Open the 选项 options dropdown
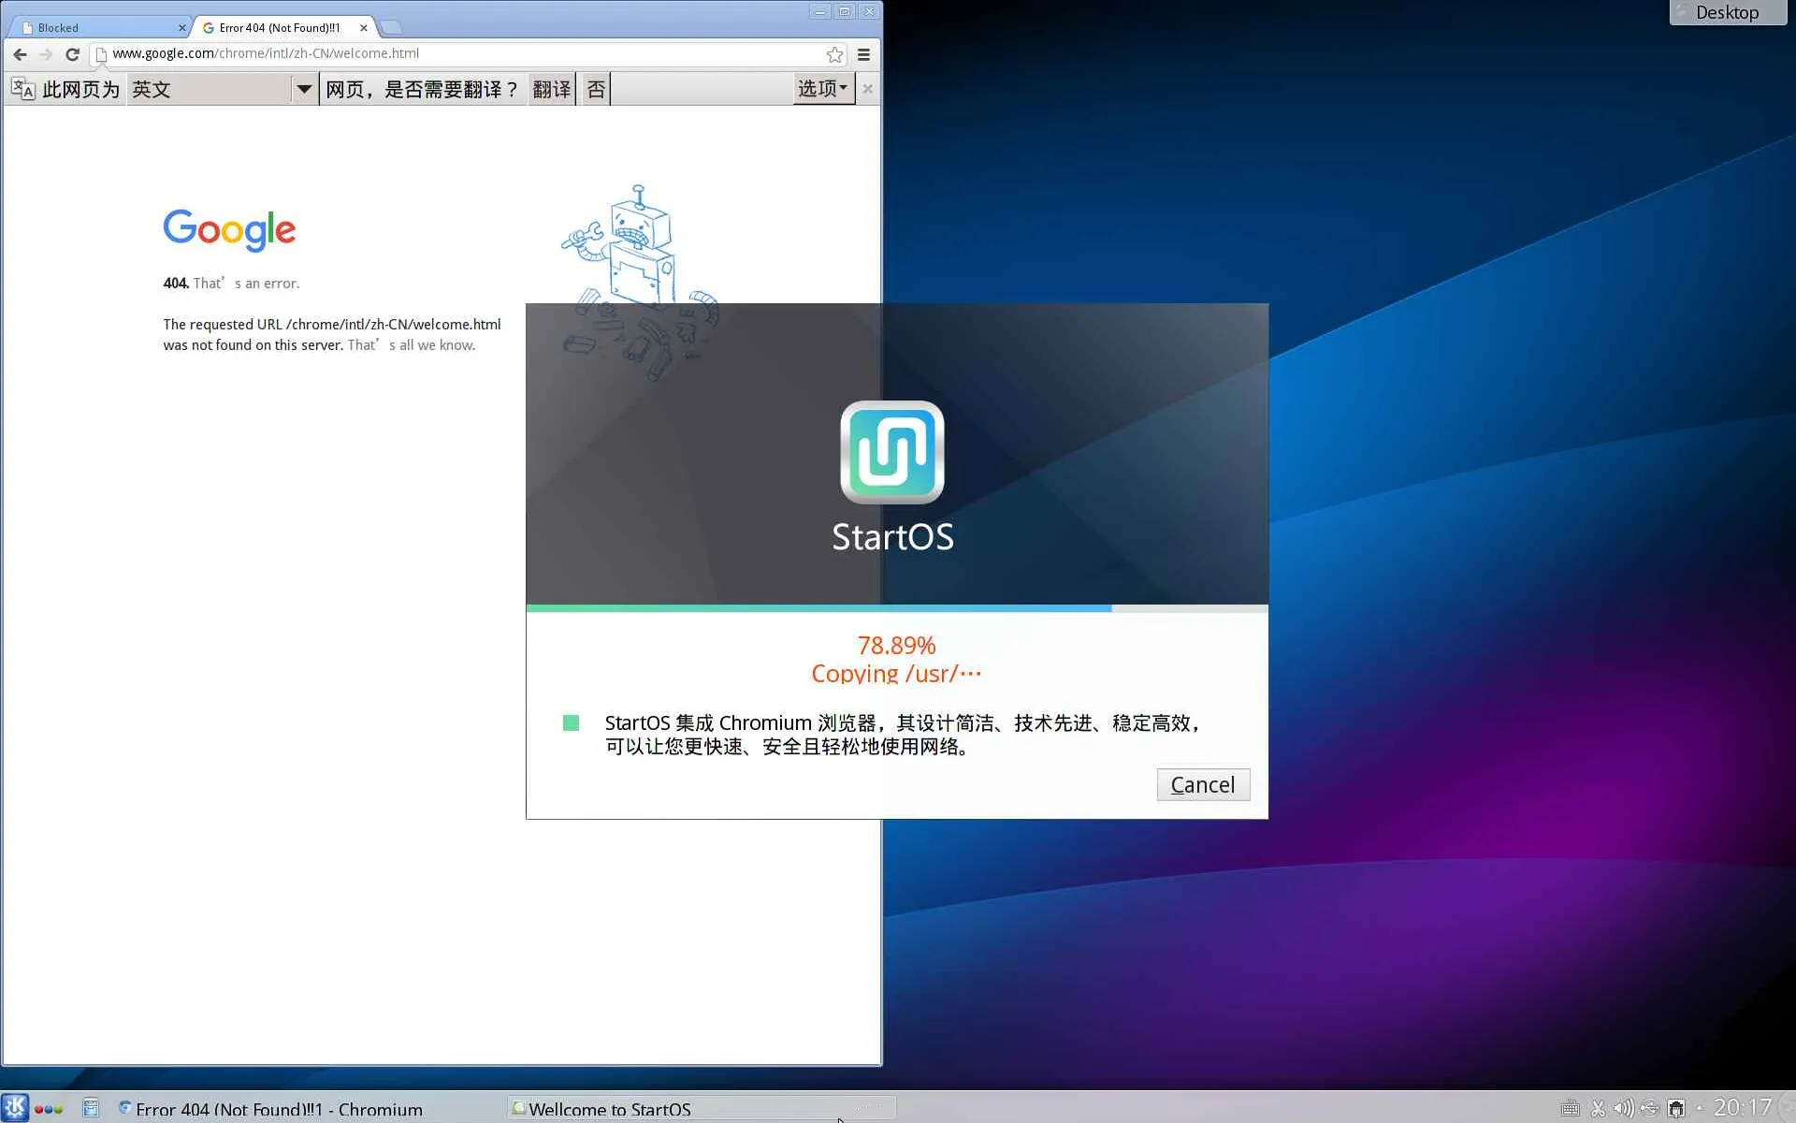 pos(822,89)
